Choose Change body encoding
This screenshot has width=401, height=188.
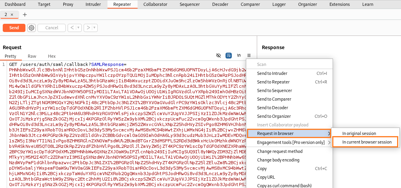(289, 160)
